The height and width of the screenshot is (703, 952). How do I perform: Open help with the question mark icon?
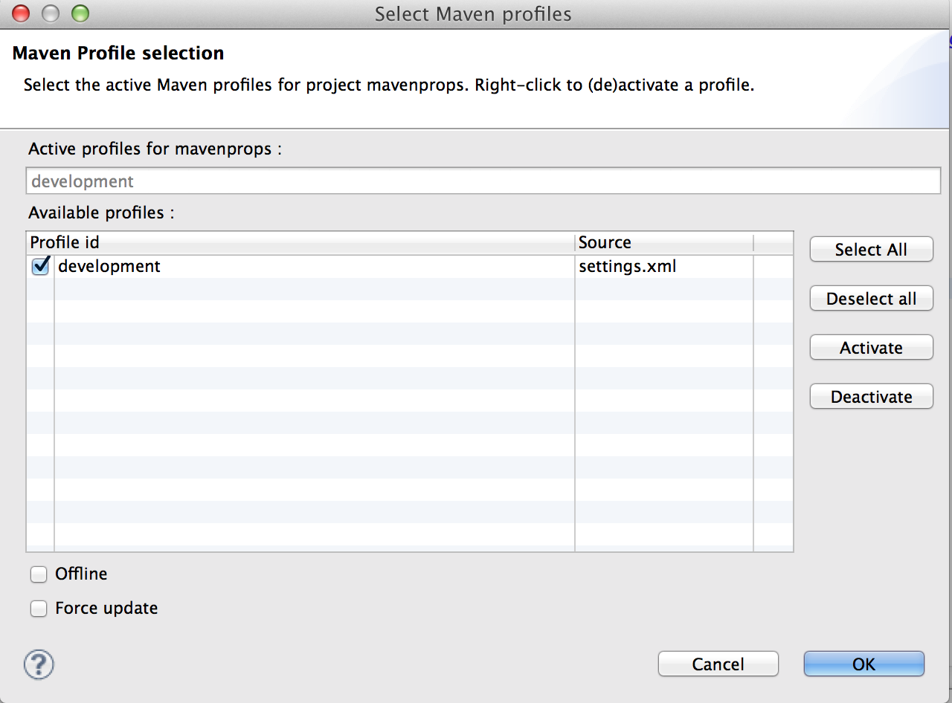[x=39, y=664]
